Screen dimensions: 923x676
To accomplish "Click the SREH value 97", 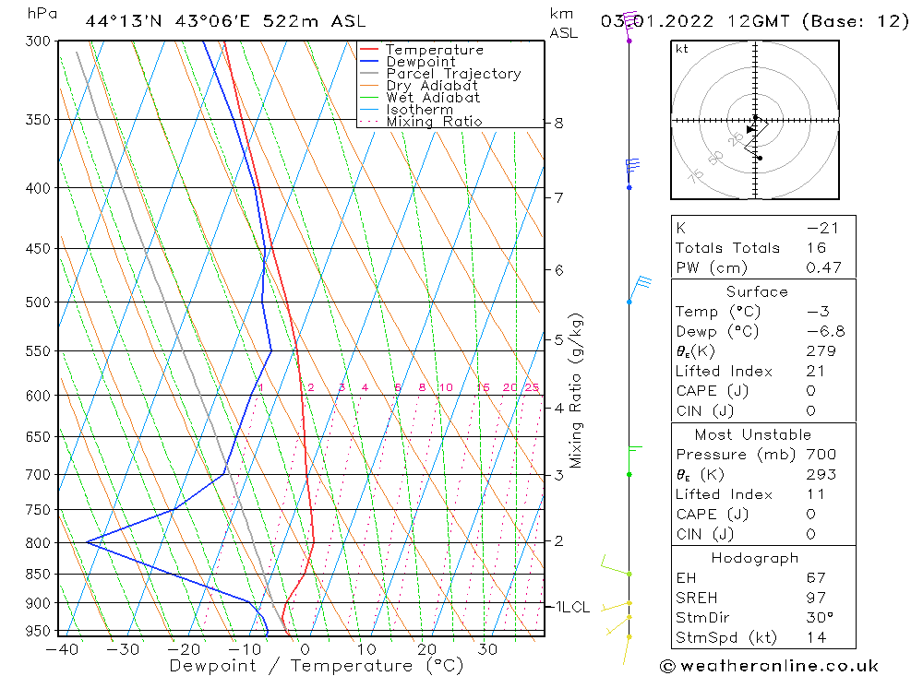I will (x=817, y=598).
